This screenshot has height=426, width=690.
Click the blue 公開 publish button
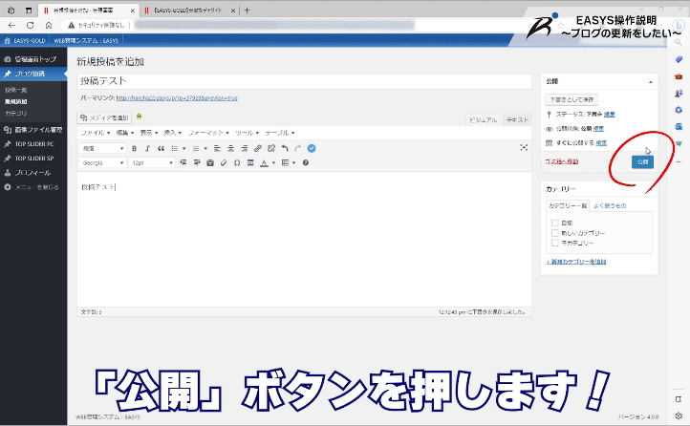[x=642, y=161]
